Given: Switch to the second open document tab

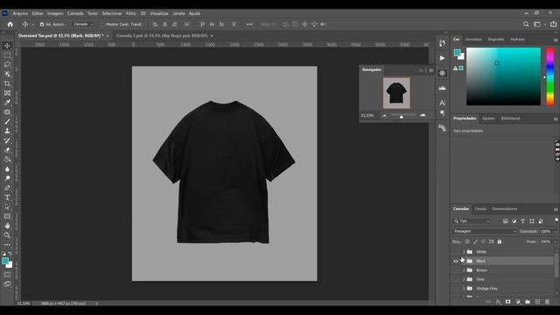Looking at the screenshot, I should (162, 36).
